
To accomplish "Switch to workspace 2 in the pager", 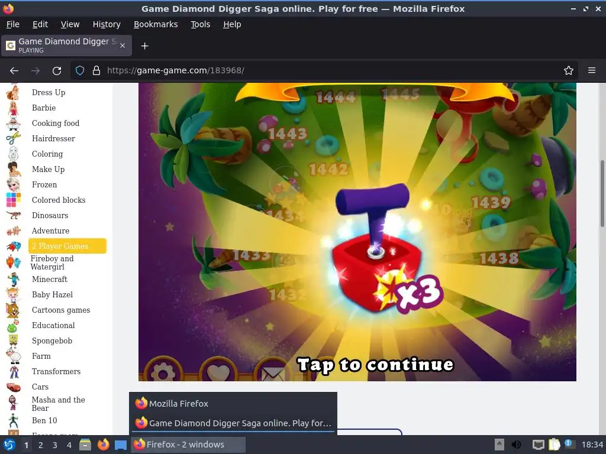I will (41, 445).
